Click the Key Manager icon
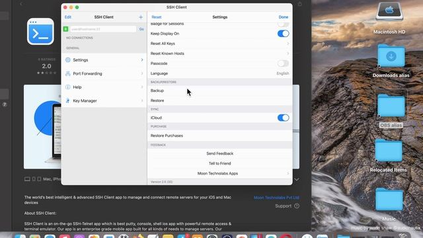423x238 pixels. coord(67,100)
